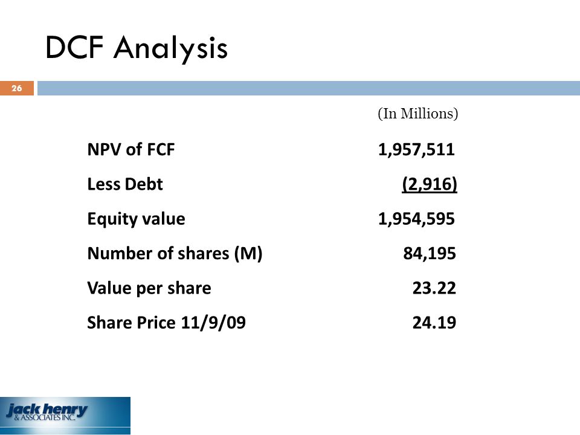The width and height of the screenshot is (580, 435).
Task: Click the blue horizontal divider bar
Action: click(309, 88)
